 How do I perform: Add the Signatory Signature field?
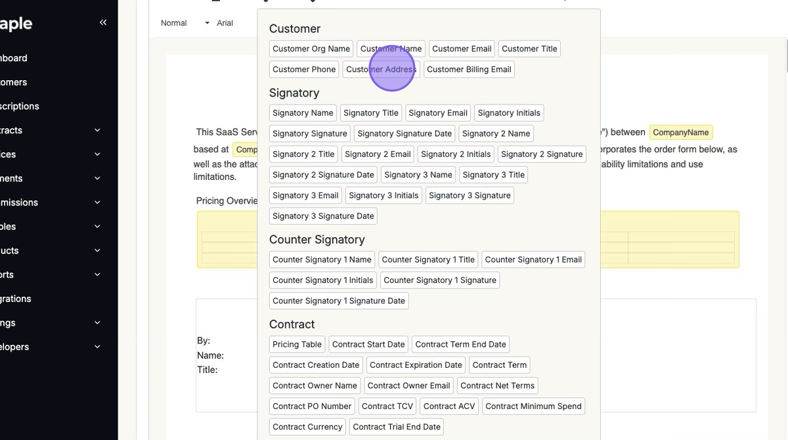point(310,133)
